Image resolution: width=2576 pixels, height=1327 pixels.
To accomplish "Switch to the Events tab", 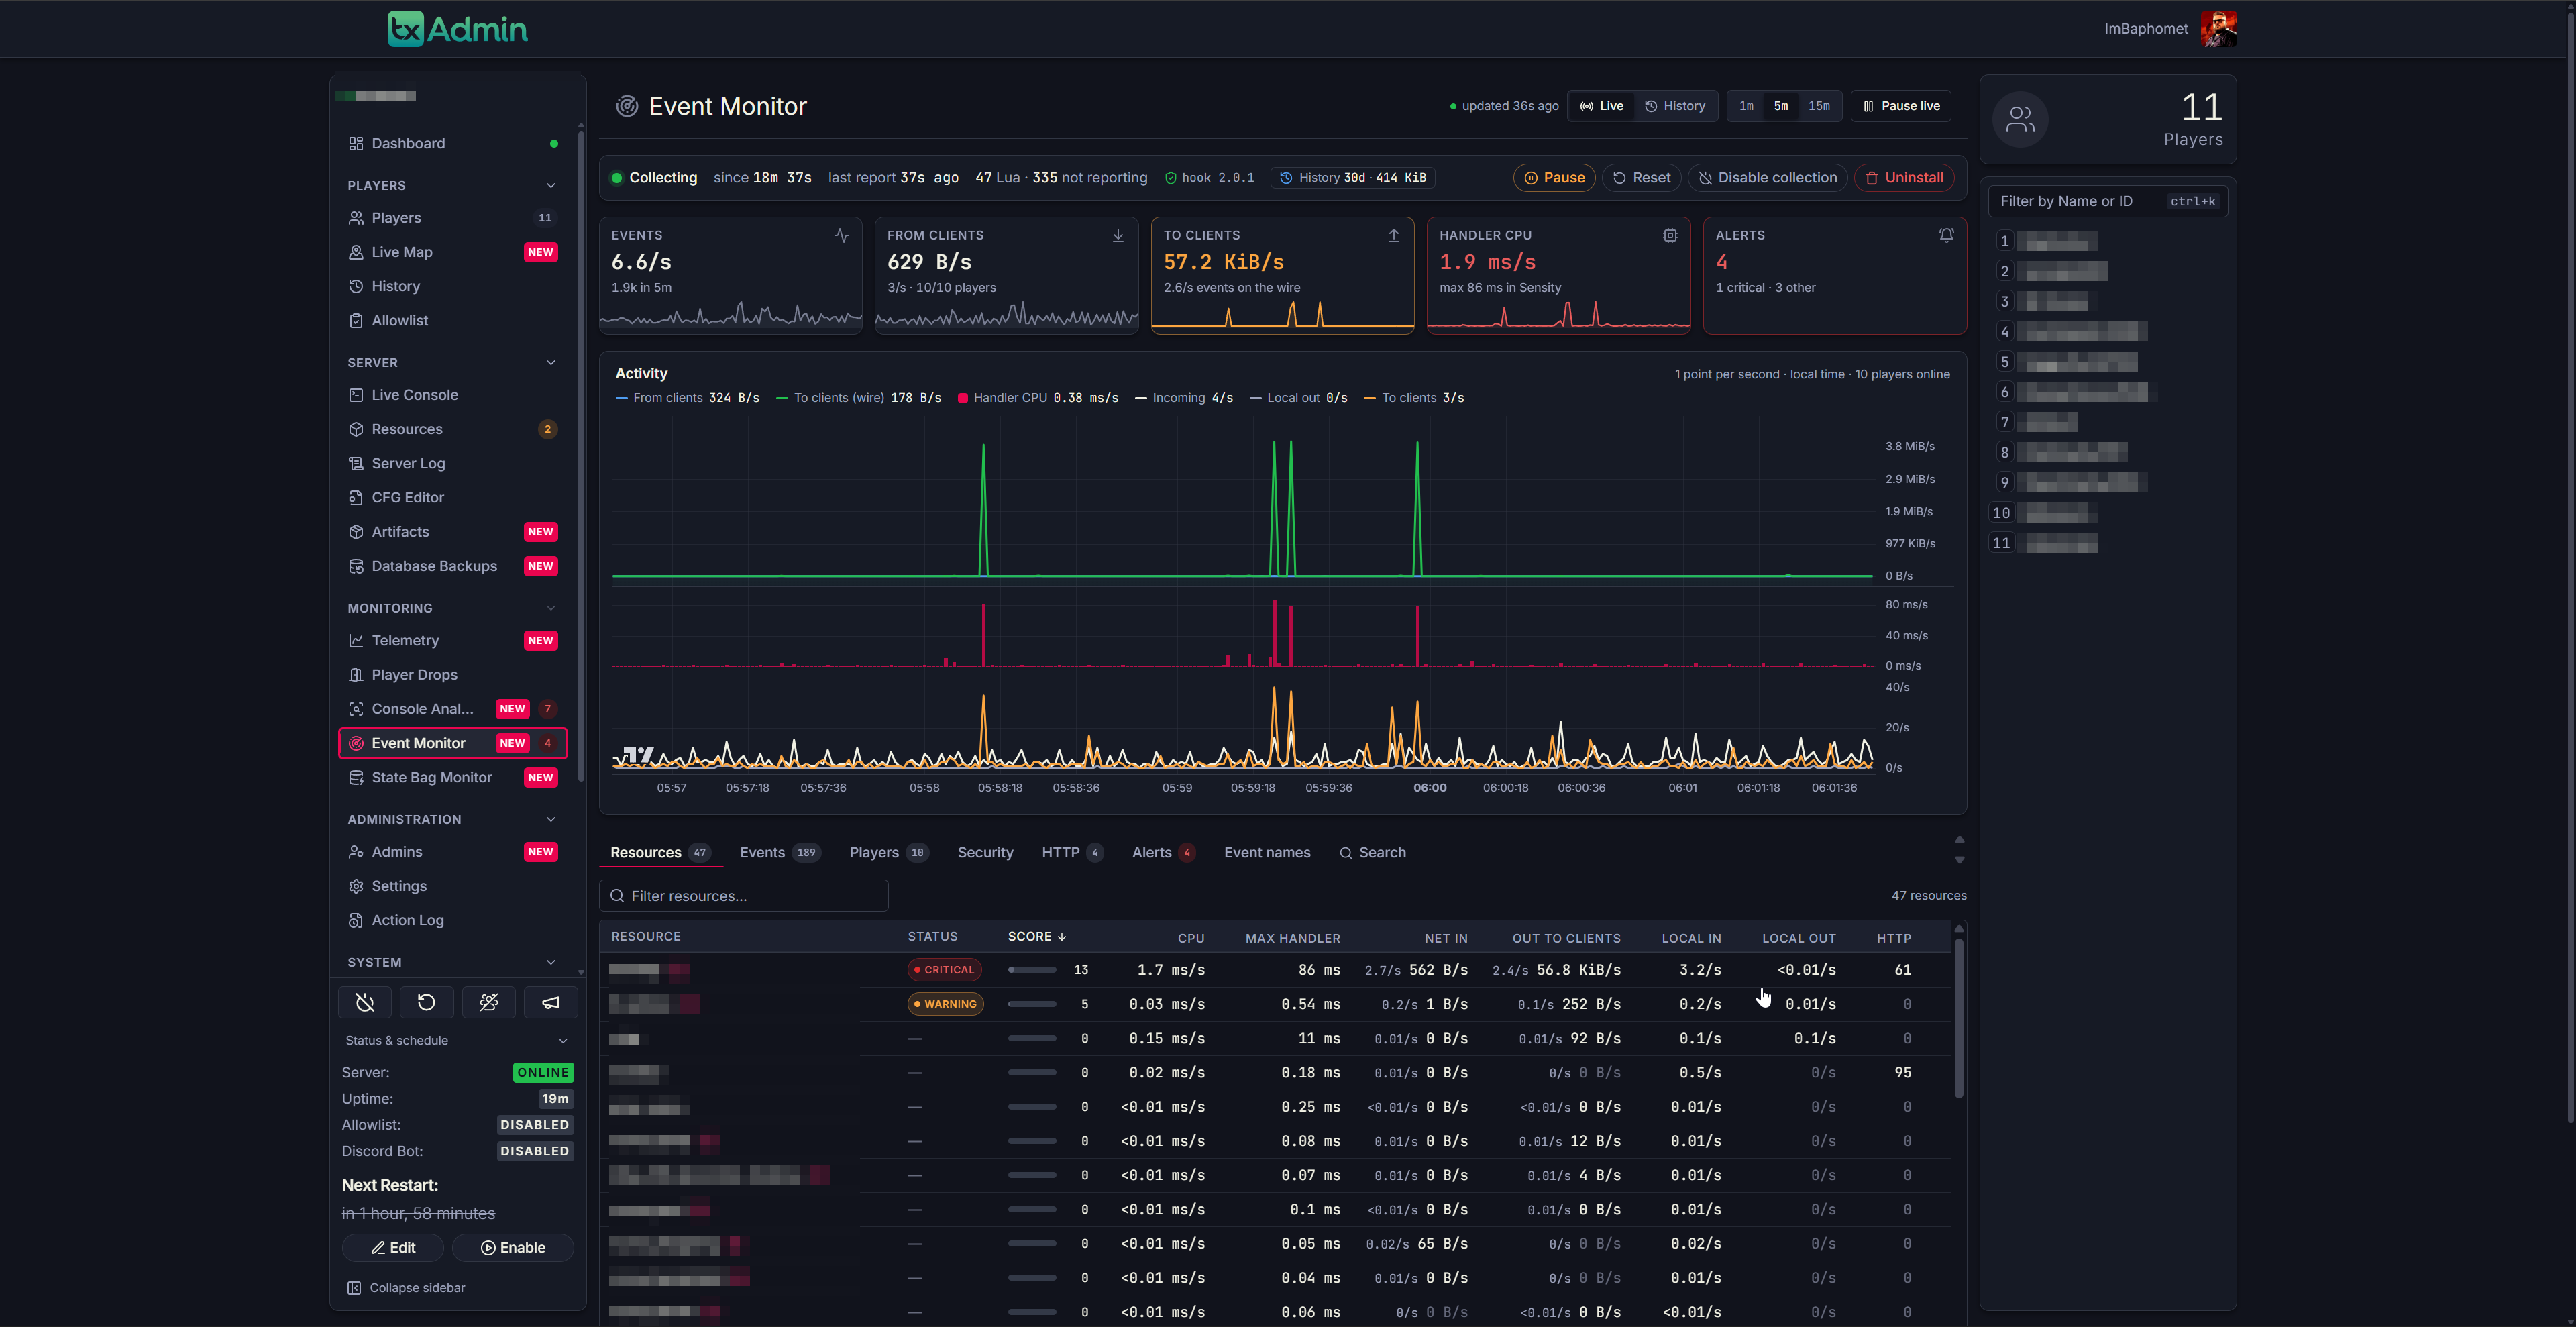I will point(780,852).
